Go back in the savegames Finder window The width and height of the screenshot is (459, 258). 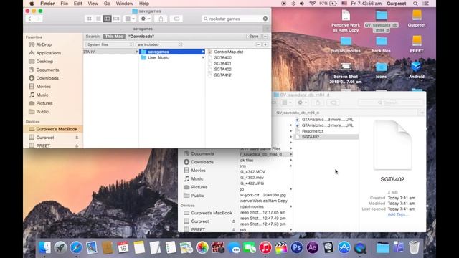click(29, 19)
